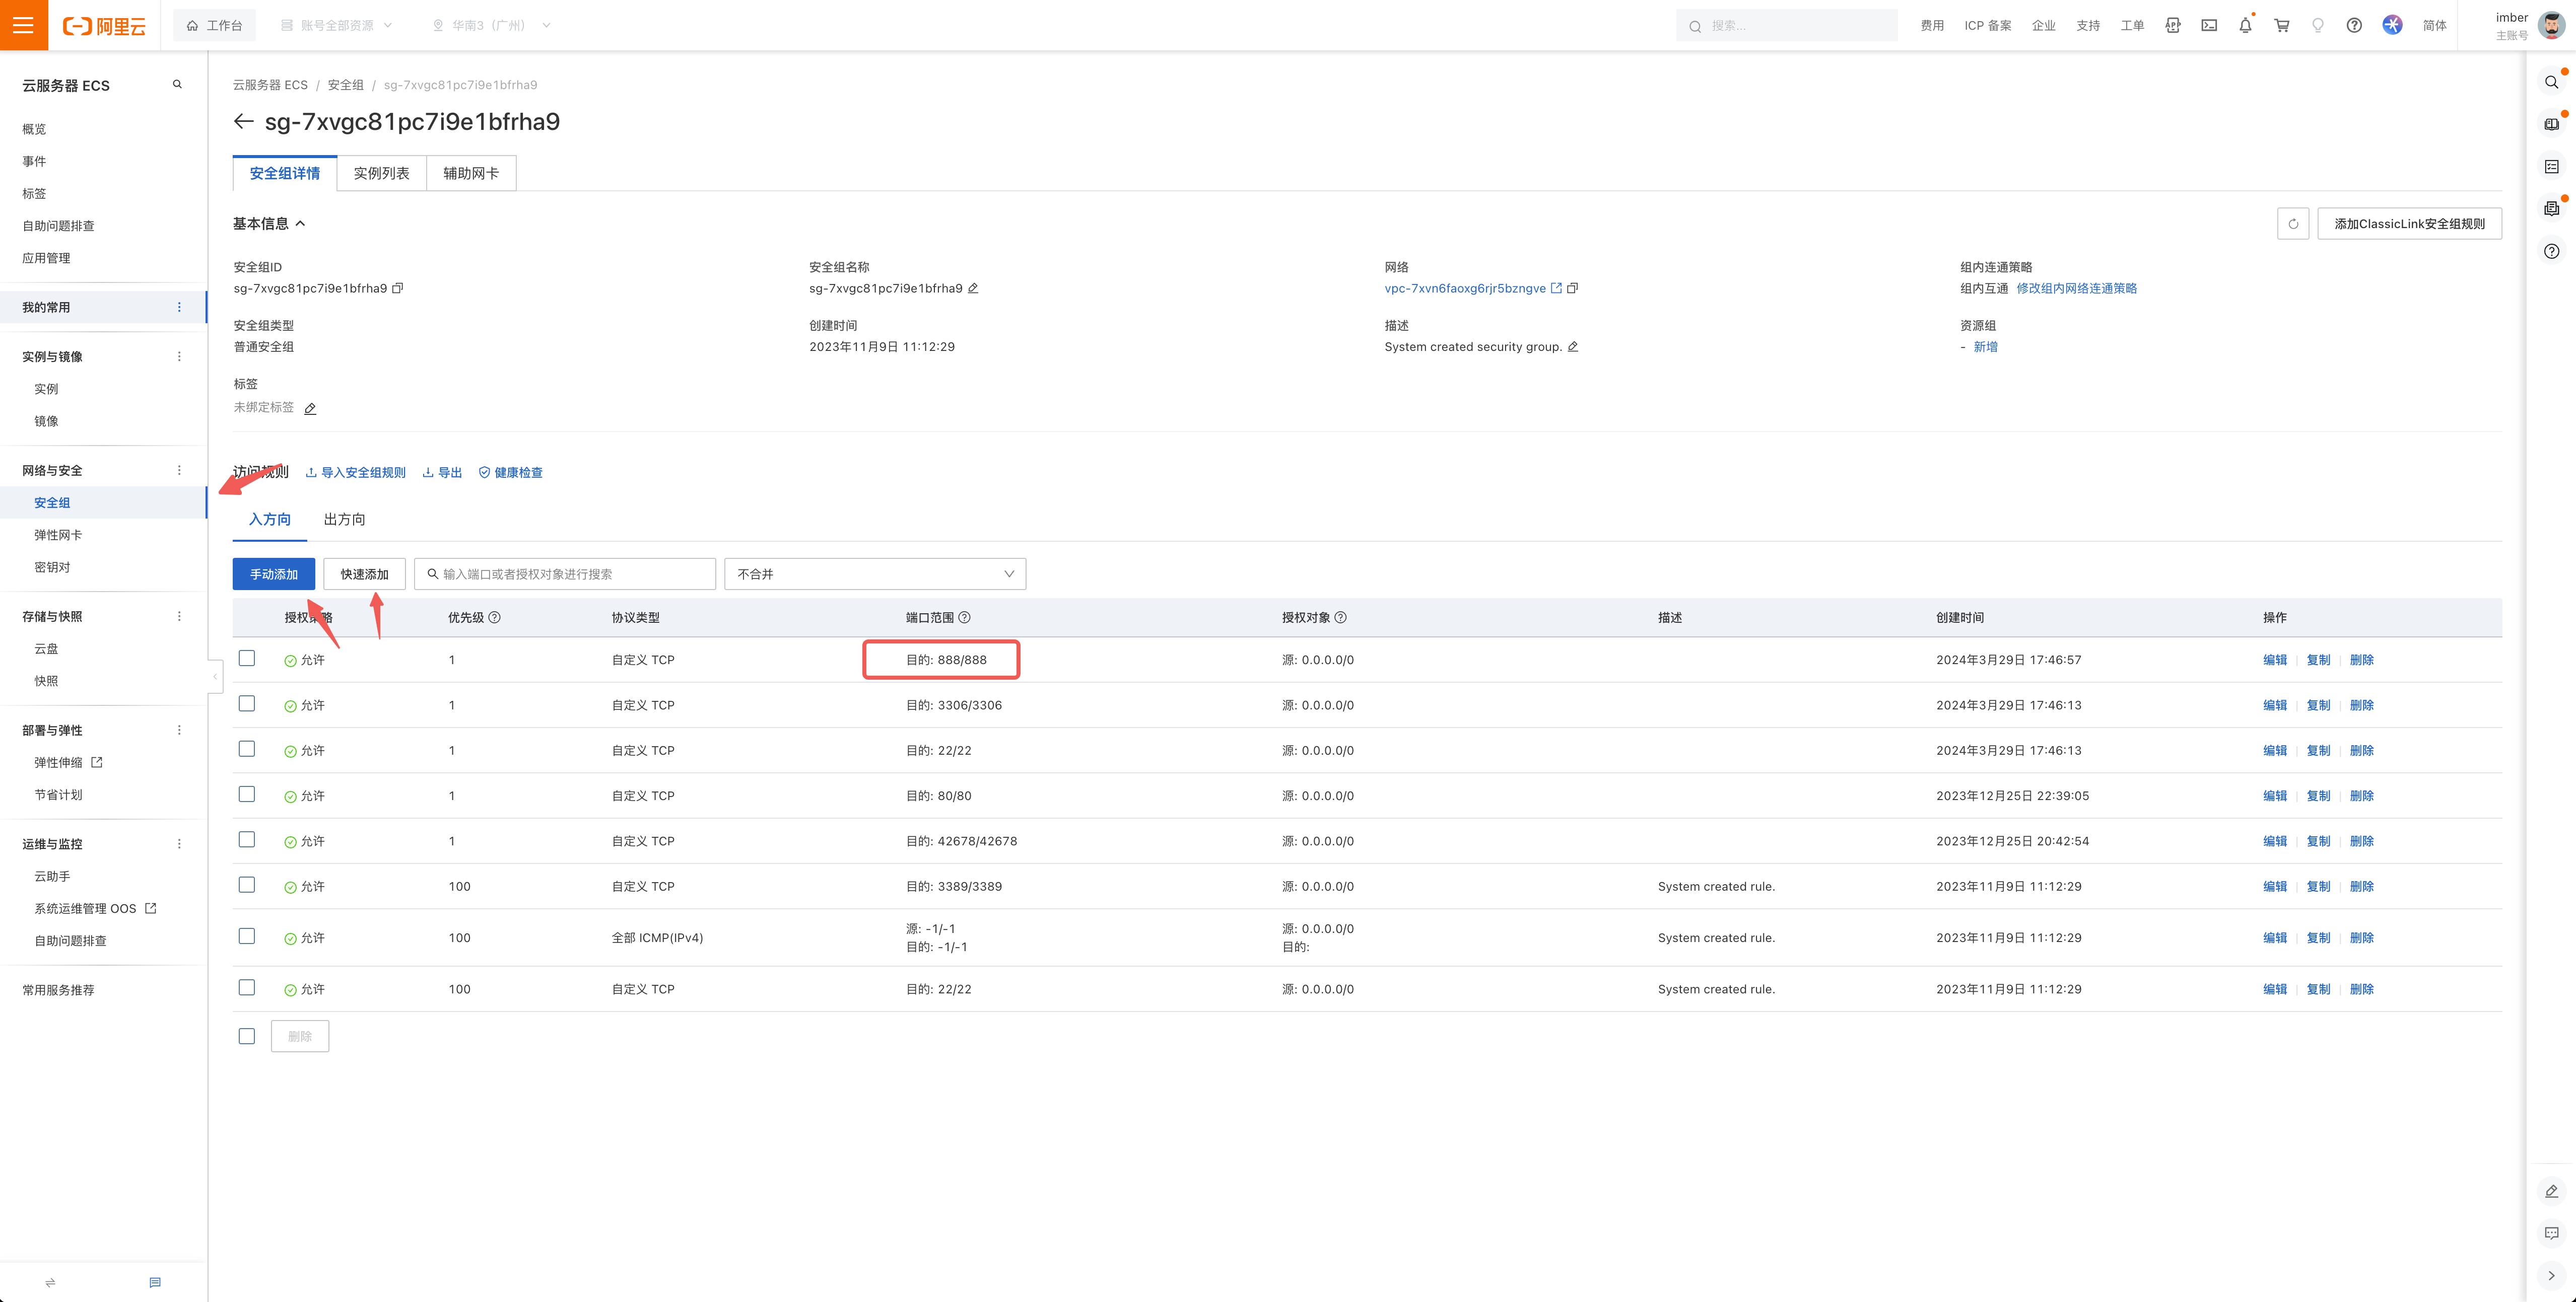Image resolution: width=2576 pixels, height=1302 pixels.
Task: Open the orange hamburger main menu
Action: (x=24, y=25)
